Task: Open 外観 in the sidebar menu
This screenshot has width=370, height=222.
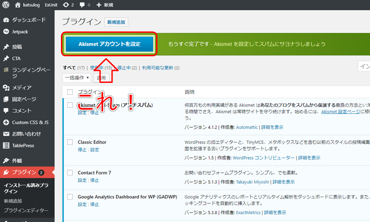Action: (17, 160)
